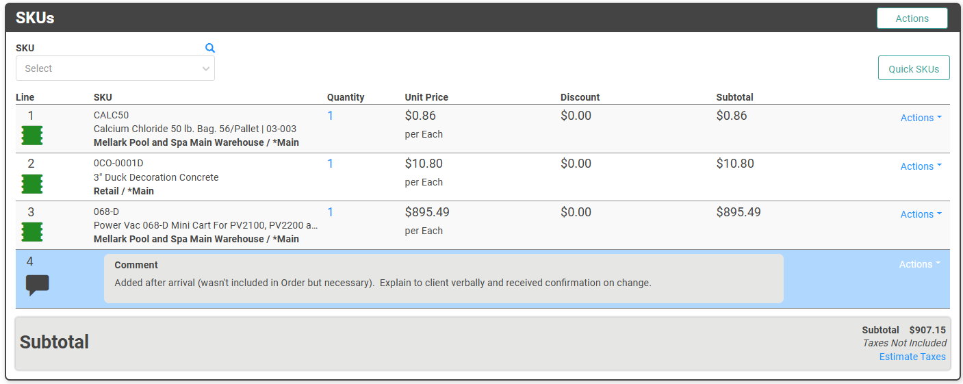Click the green inventory icon on line 2
Screen dimensions: 963x384
point(31,183)
